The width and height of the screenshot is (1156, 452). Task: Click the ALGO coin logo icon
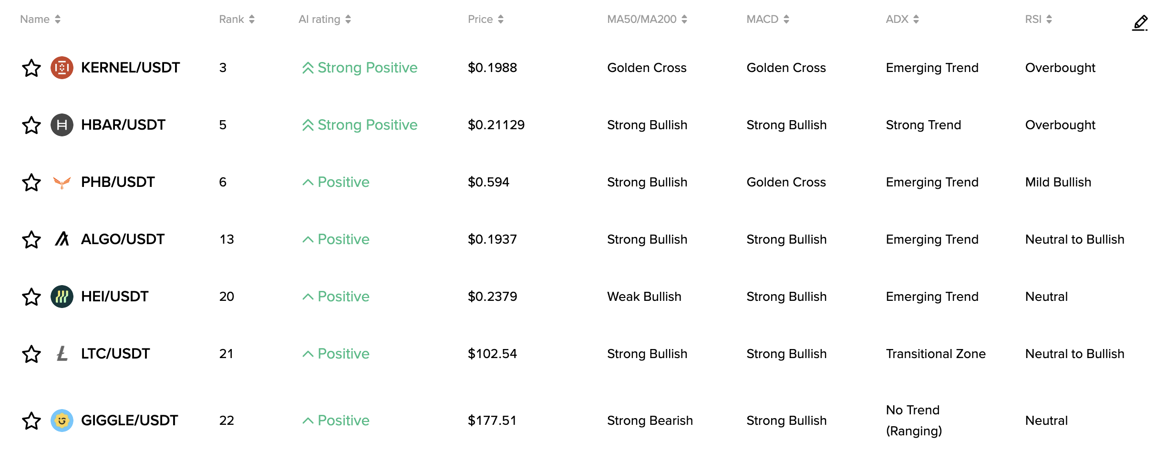coord(62,239)
